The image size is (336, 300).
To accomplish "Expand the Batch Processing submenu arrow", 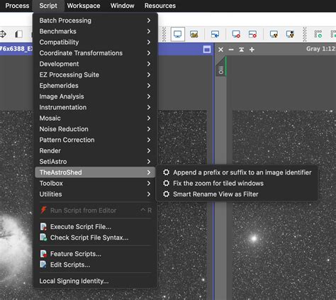I will click(149, 21).
